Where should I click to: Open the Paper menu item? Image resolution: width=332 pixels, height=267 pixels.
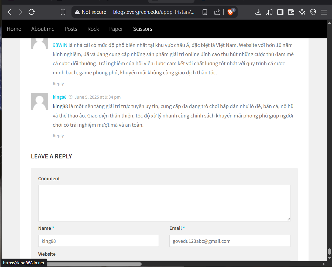coord(116,29)
